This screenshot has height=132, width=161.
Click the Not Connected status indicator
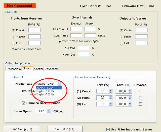(x=20, y=6)
